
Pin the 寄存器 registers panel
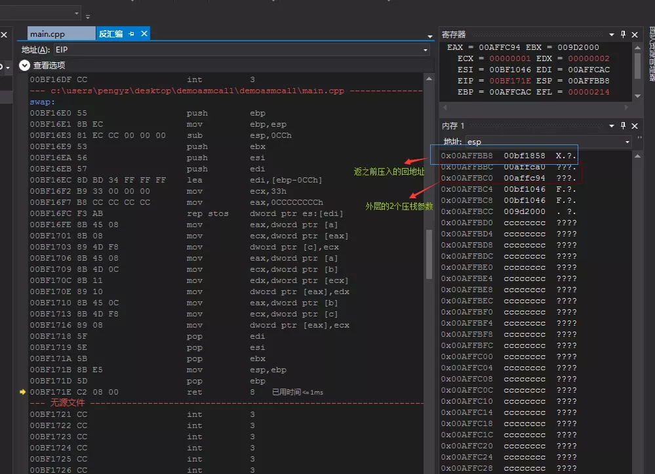tap(623, 34)
